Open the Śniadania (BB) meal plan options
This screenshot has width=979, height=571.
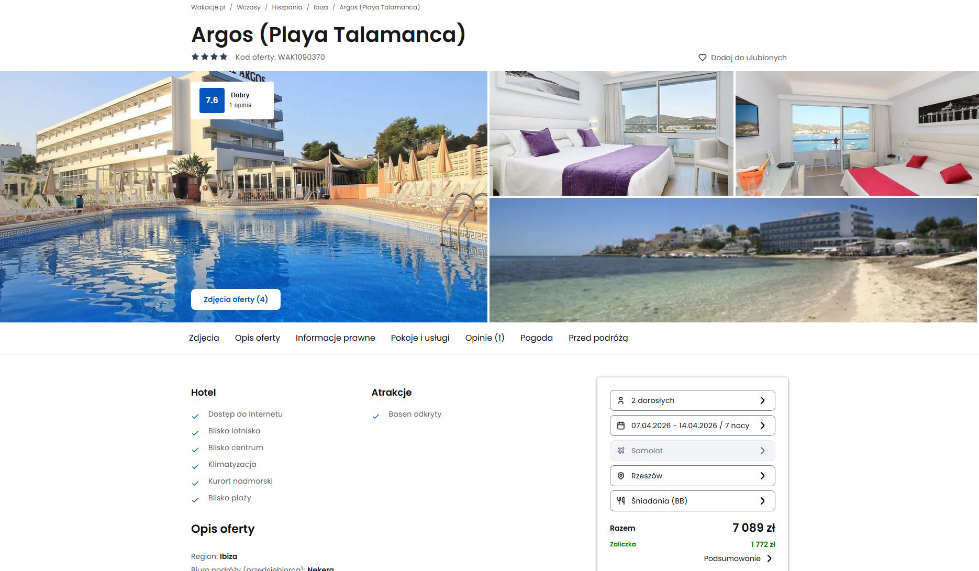693,501
